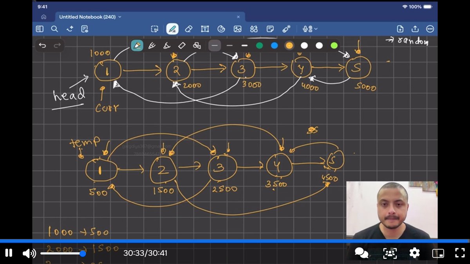The image size is (470, 264).
Task: Seek on the blue video progress bar
Action: point(235,241)
